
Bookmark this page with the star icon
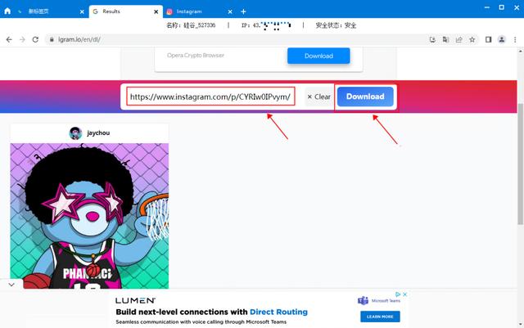(472, 39)
